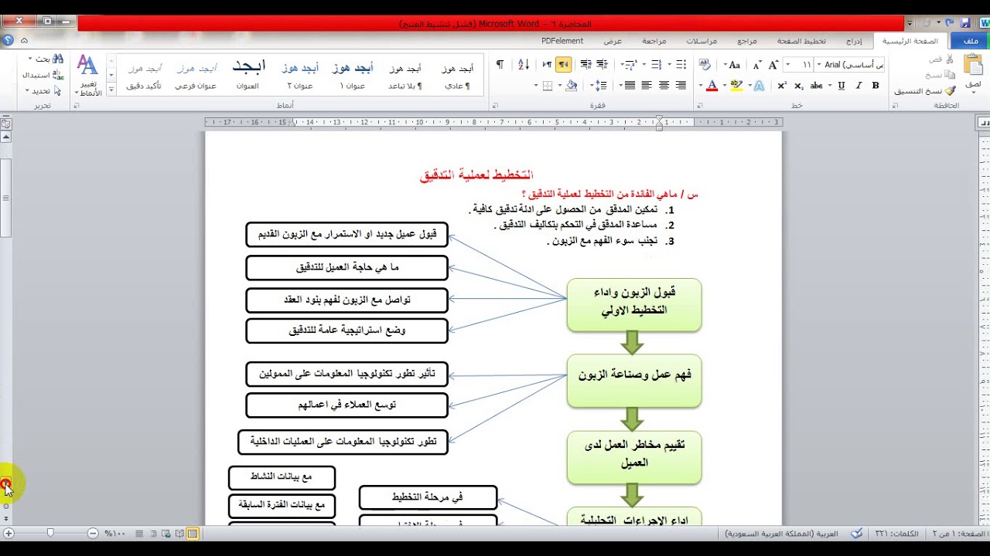Sort text with A-Z icon
The height and width of the screenshot is (556, 990).
tap(524, 65)
